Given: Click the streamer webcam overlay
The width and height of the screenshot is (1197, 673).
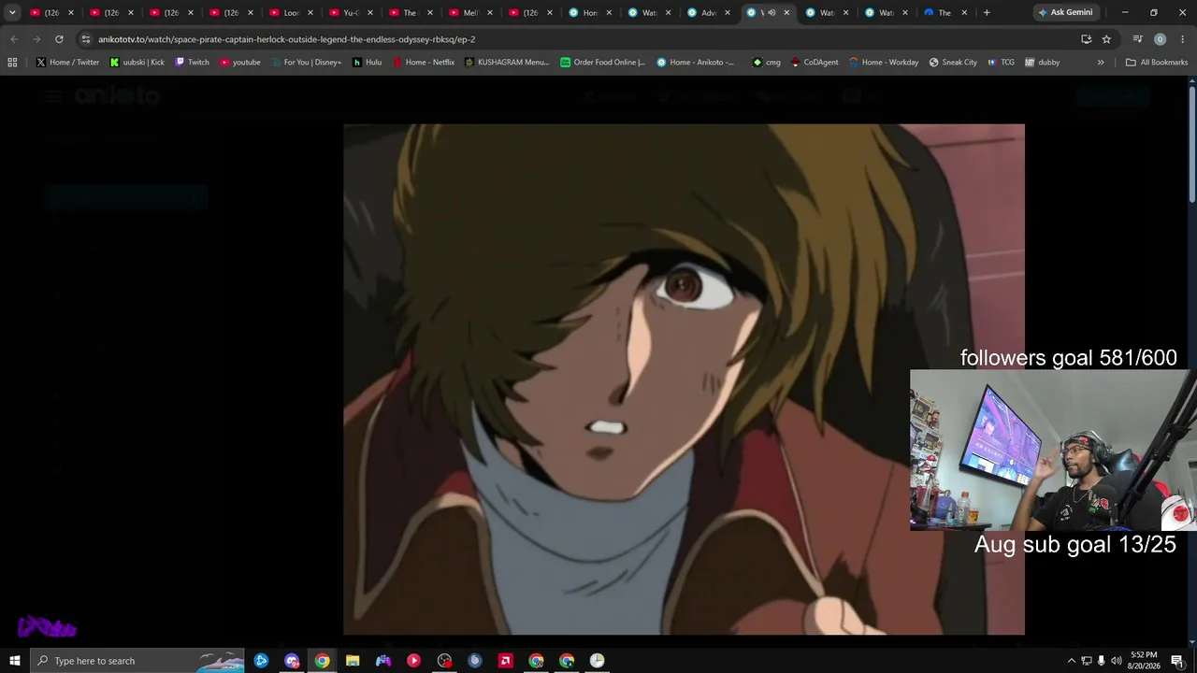Looking at the screenshot, I should [1051, 450].
